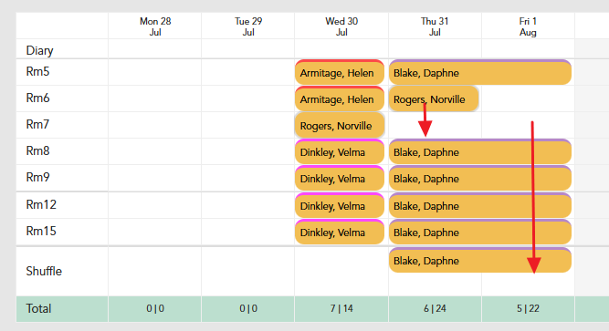Click the Shuffle row label
The width and height of the screenshot is (609, 331).
[x=44, y=271]
